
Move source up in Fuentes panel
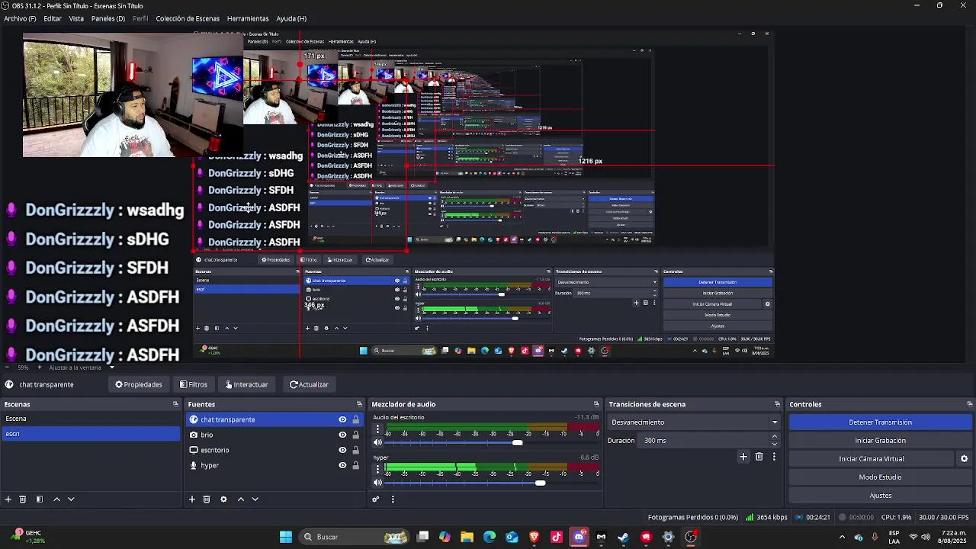pyautogui.click(x=241, y=499)
